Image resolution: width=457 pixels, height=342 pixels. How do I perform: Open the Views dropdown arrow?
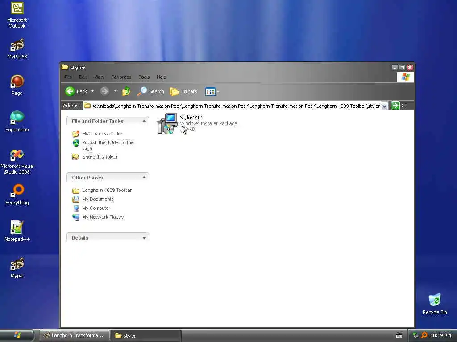[218, 92]
